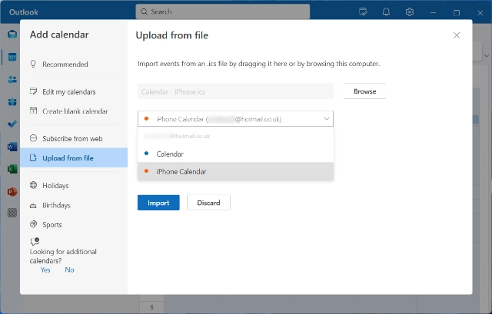
Task: Expand the iPhone Calendar dropdown chevron
Action: coord(326,119)
